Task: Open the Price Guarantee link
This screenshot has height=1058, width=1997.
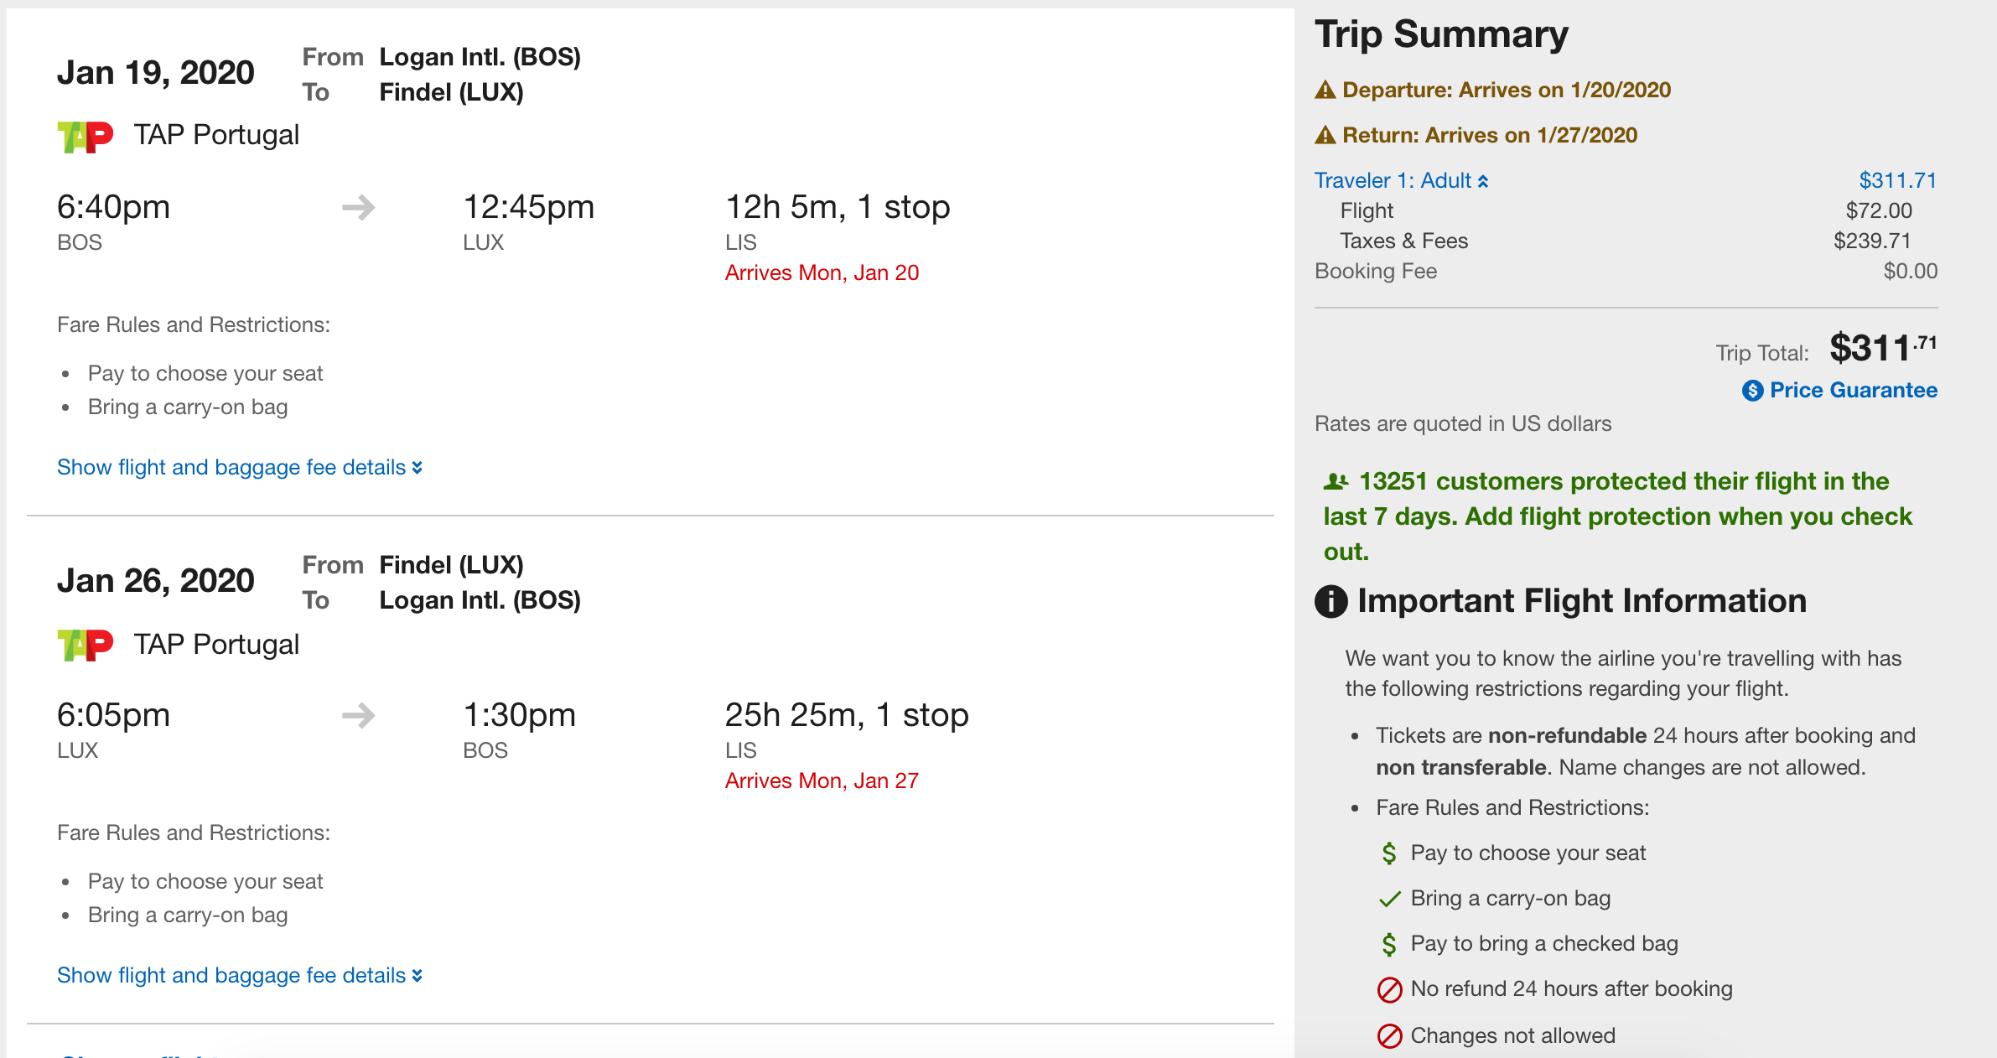Action: [1853, 391]
